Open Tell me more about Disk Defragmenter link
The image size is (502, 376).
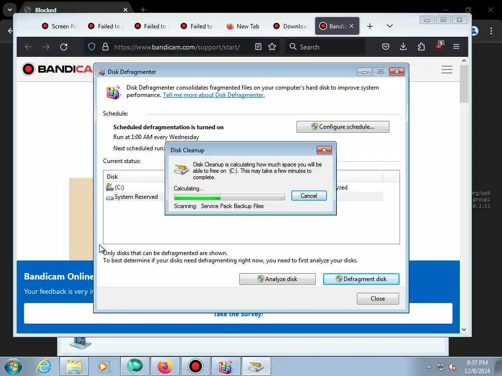(214, 95)
